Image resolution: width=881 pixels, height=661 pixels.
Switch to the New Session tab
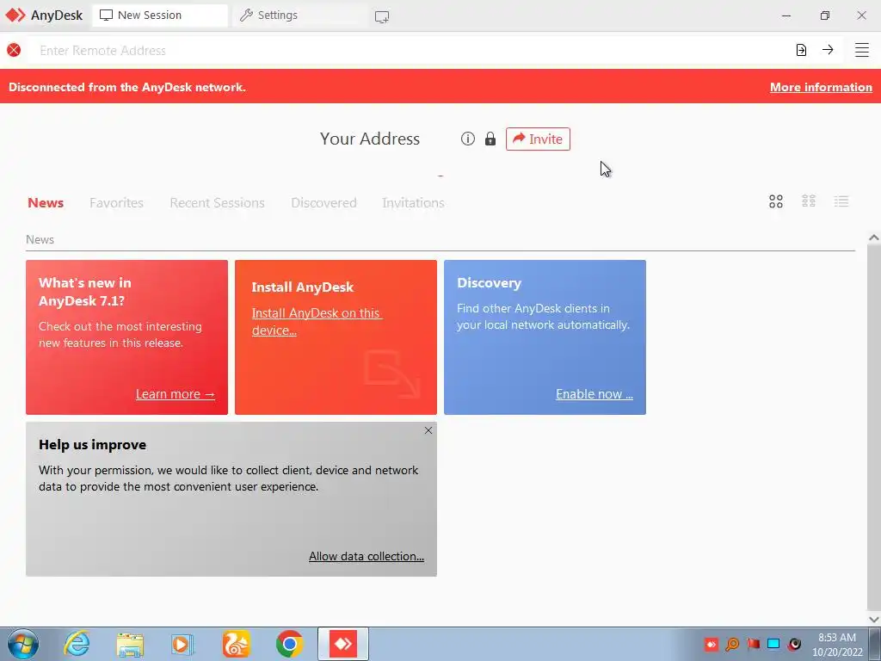coord(159,15)
